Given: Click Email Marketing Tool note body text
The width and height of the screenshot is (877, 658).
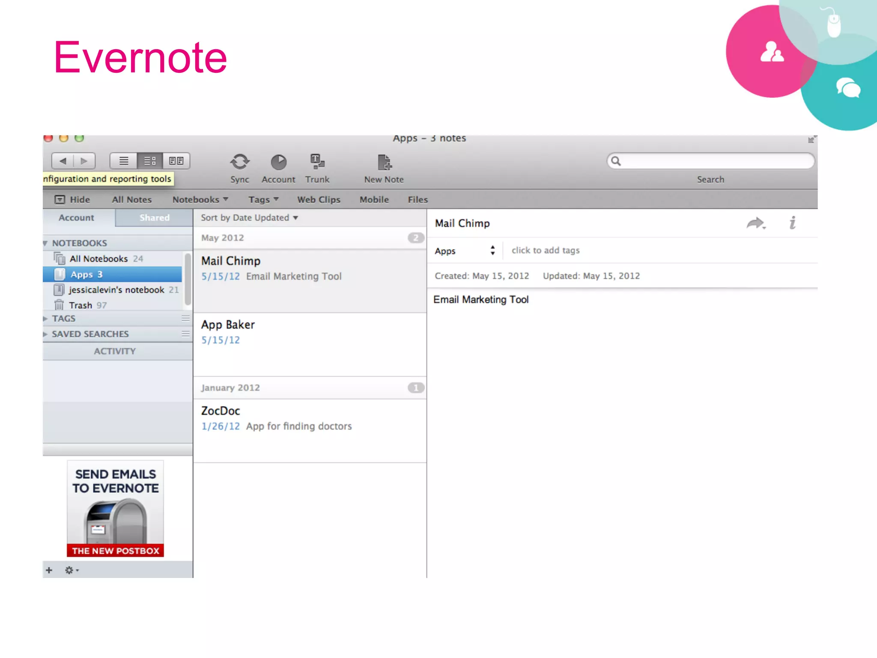Looking at the screenshot, I should (481, 299).
